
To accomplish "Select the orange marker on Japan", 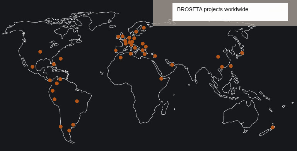I will point(242,53).
